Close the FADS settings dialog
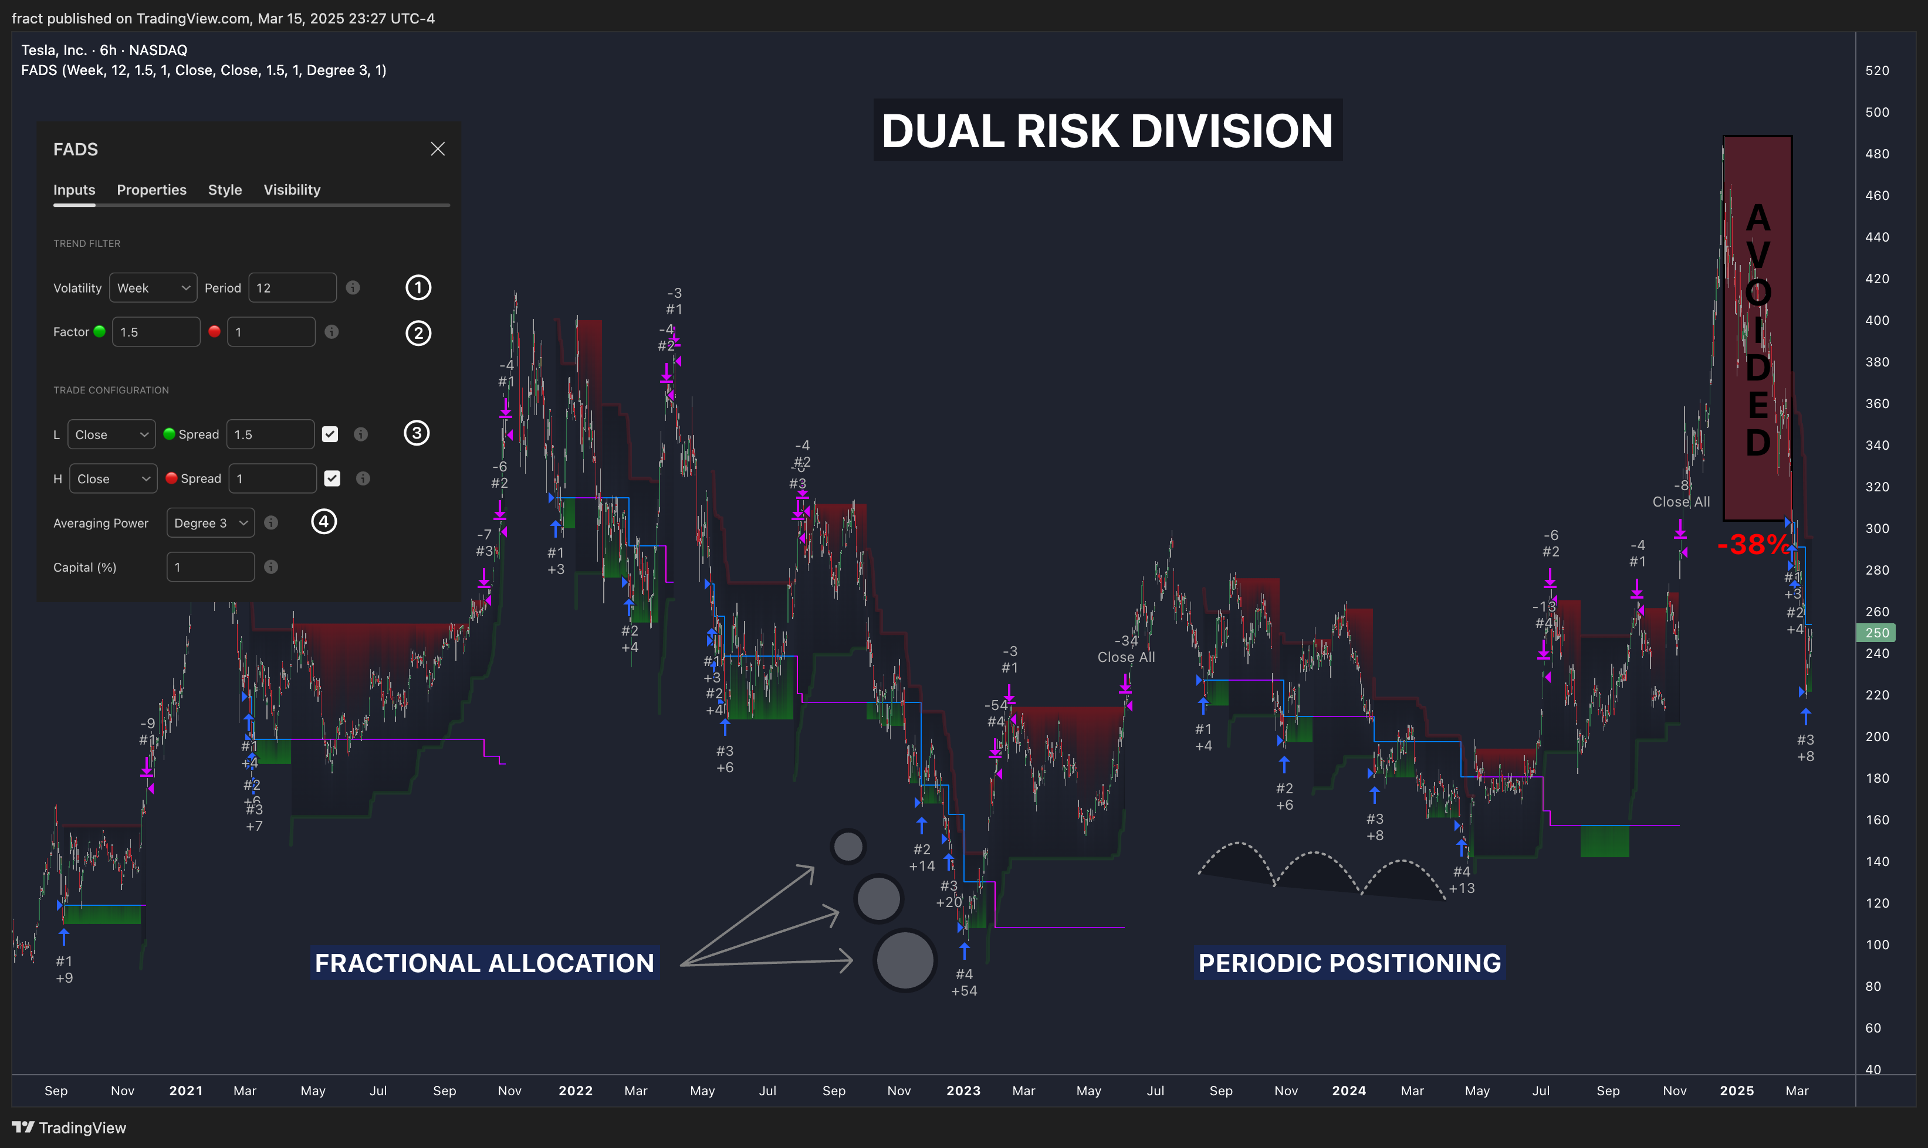The width and height of the screenshot is (1928, 1148). click(x=437, y=148)
